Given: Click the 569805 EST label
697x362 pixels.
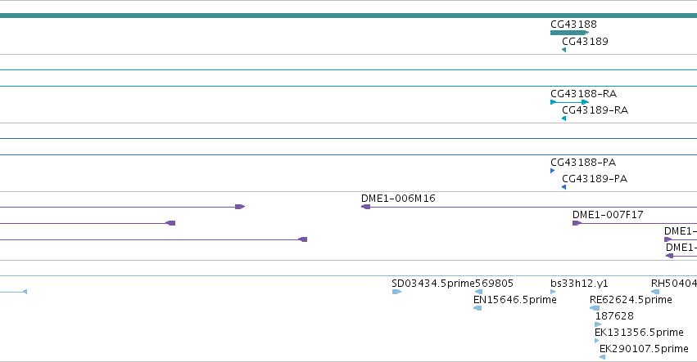Looking at the screenshot, I should coord(495,284).
